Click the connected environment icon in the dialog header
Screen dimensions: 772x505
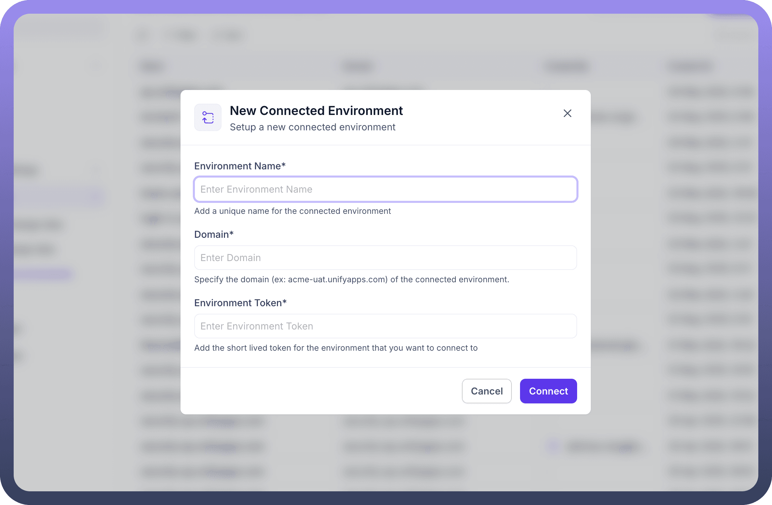[x=208, y=117]
